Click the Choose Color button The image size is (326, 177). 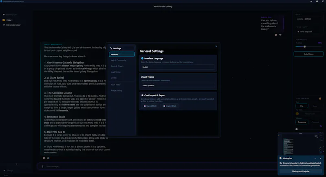[x=311, y=114]
